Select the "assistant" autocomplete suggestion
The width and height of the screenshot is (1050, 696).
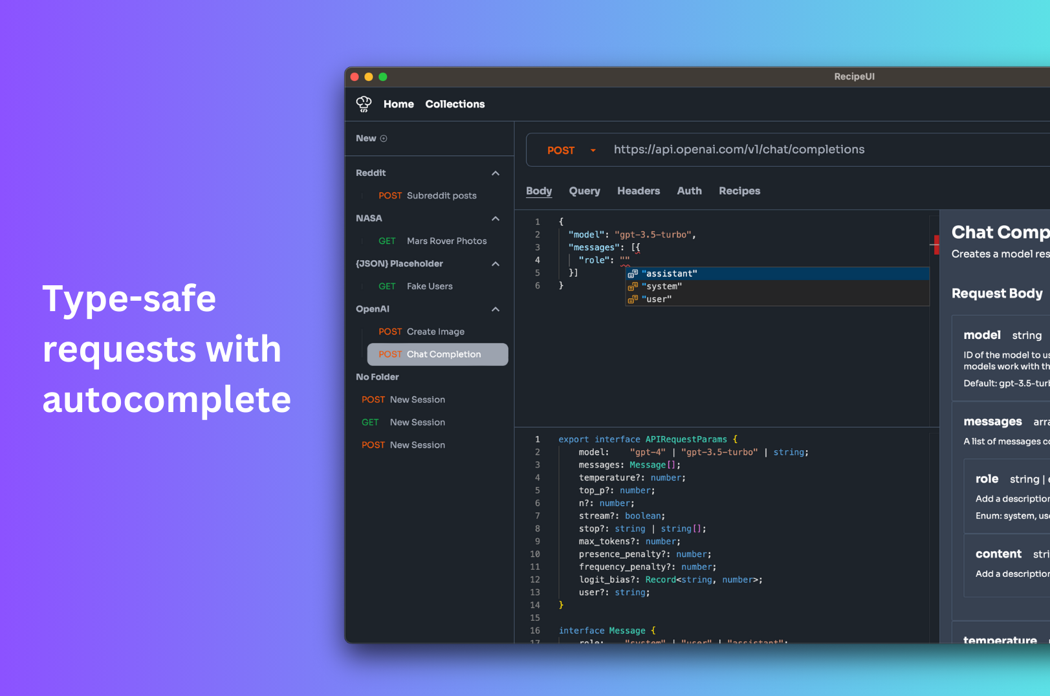[669, 274]
